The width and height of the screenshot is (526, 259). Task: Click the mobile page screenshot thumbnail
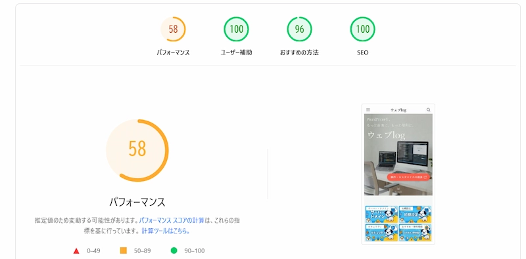(398, 174)
